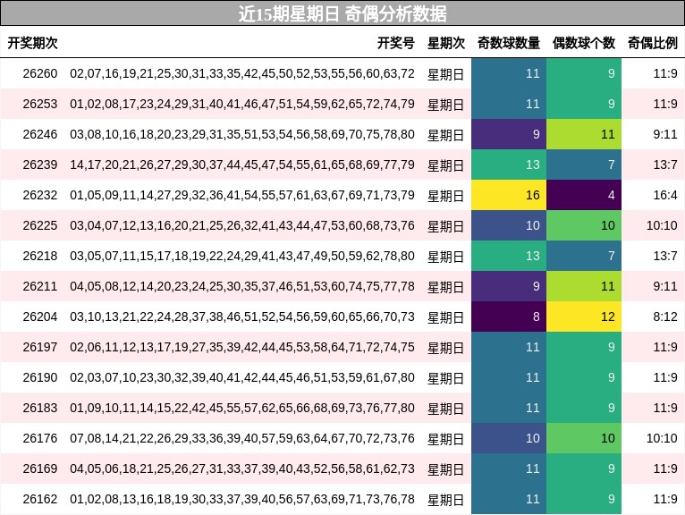685x515 pixels.
Task: Click the 奇偶比例 column header
Action: click(x=653, y=43)
